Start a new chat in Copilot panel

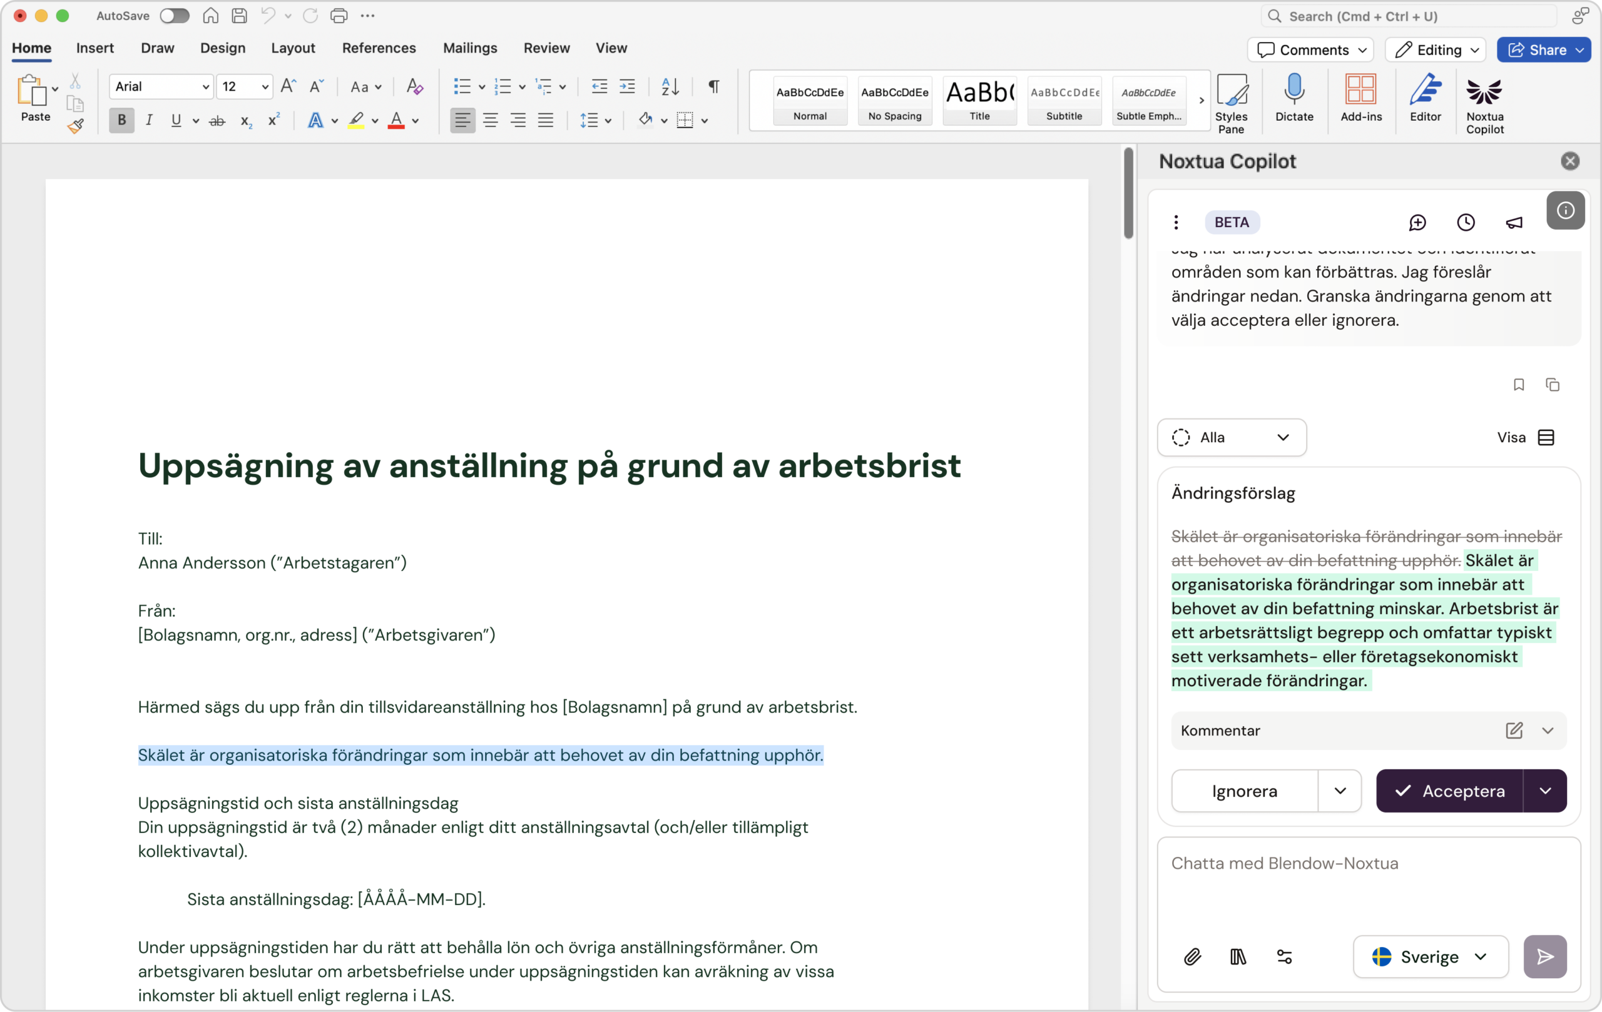click(1417, 223)
